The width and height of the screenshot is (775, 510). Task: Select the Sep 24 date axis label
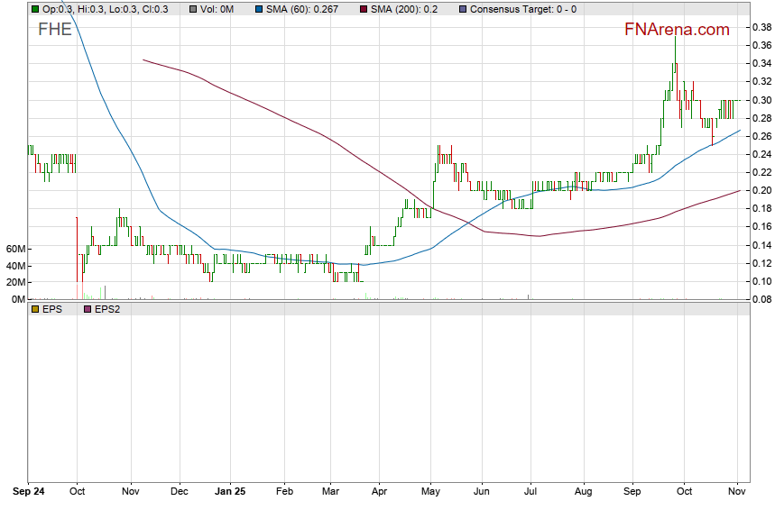pos(29,492)
